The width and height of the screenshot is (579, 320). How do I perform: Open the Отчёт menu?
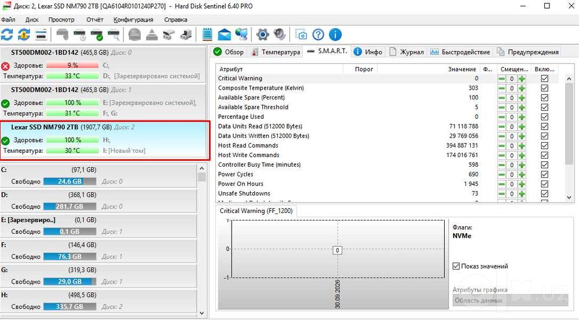95,20
